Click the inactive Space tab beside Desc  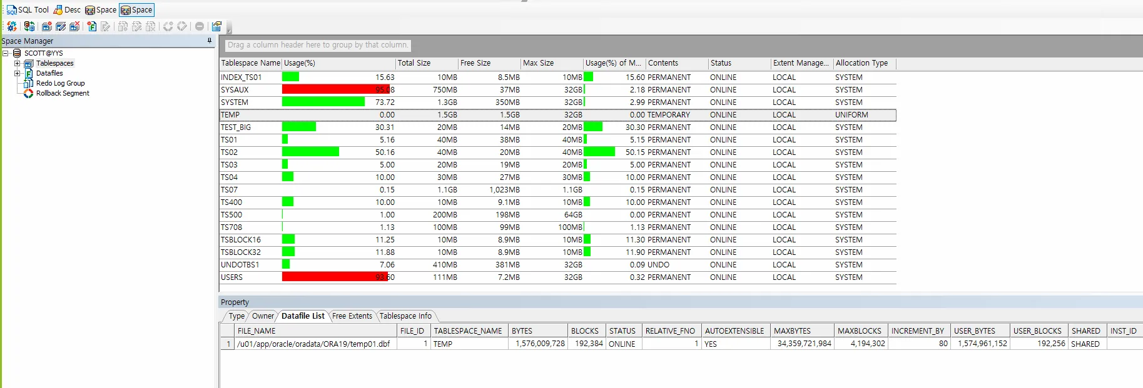point(101,10)
